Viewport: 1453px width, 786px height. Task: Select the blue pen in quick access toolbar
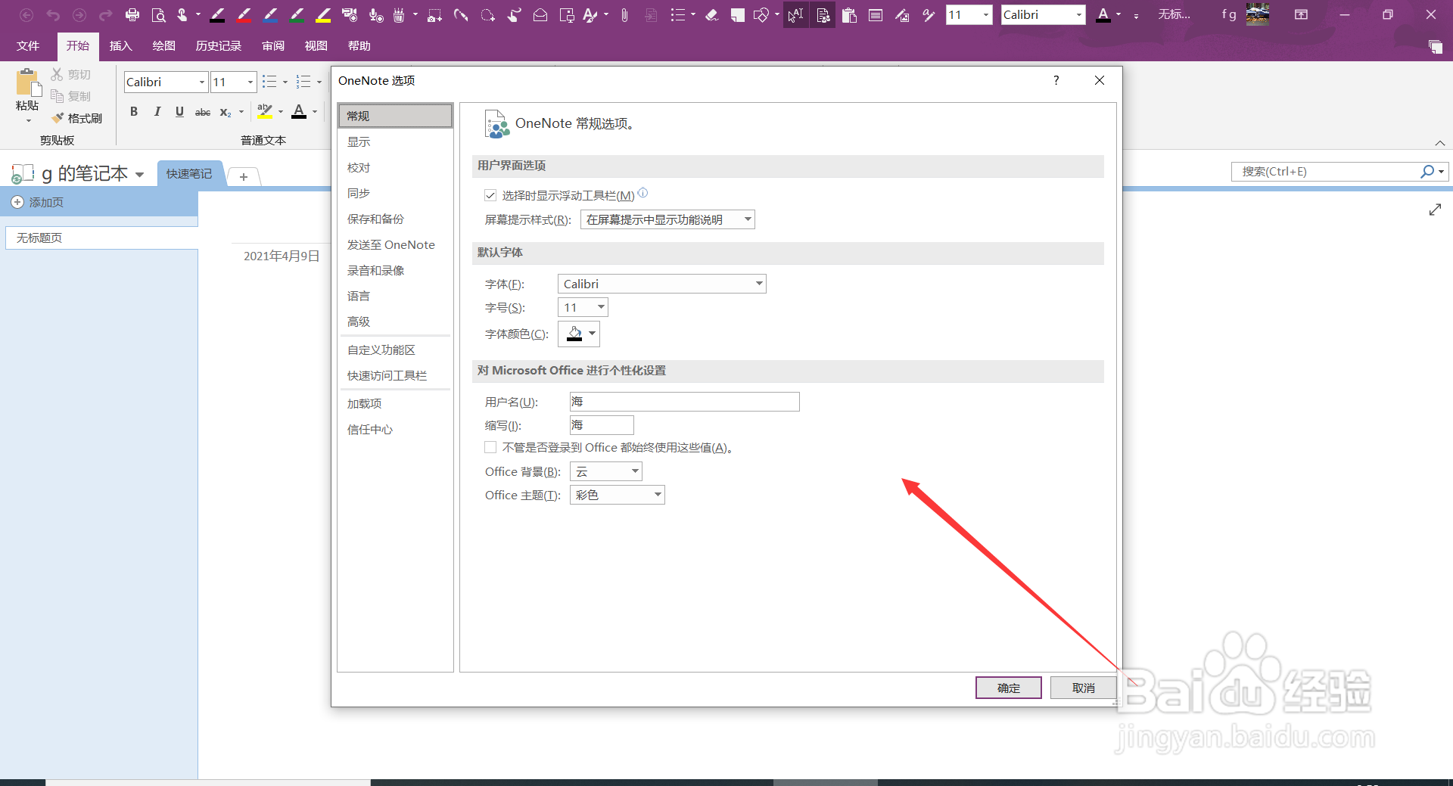(x=270, y=14)
